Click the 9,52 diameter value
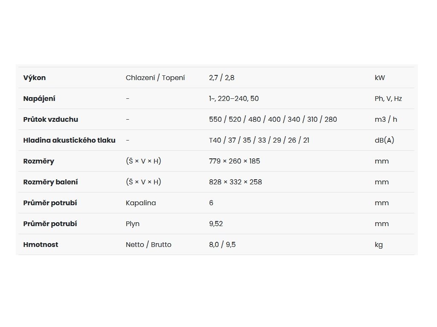The height and width of the screenshot is (327, 437). (216, 224)
